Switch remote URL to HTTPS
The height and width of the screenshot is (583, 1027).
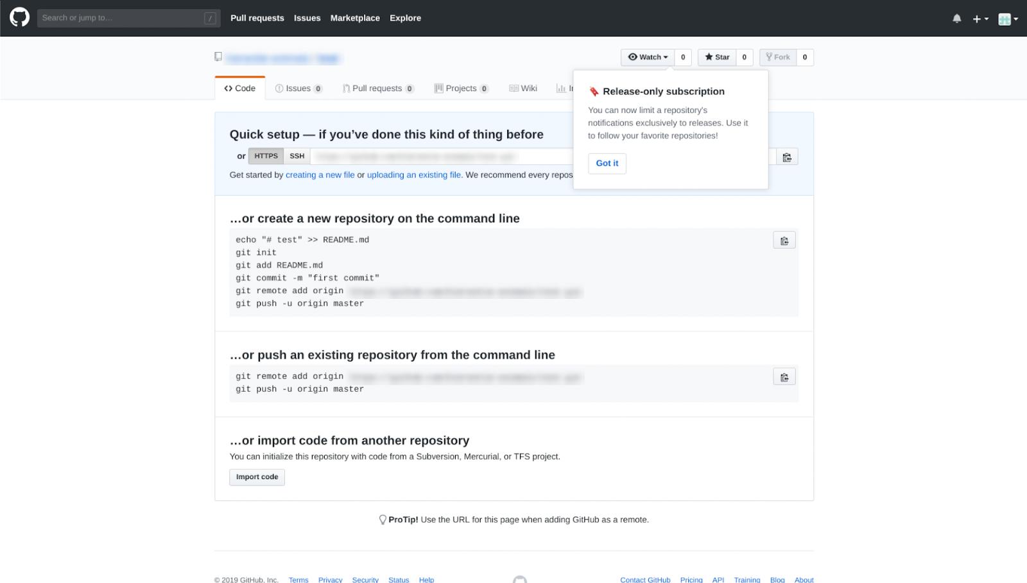click(x=265, y=155)
